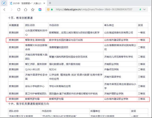Click the orange shield security icon
This screenshot has width=152, height=118.
tap(48, 9)
